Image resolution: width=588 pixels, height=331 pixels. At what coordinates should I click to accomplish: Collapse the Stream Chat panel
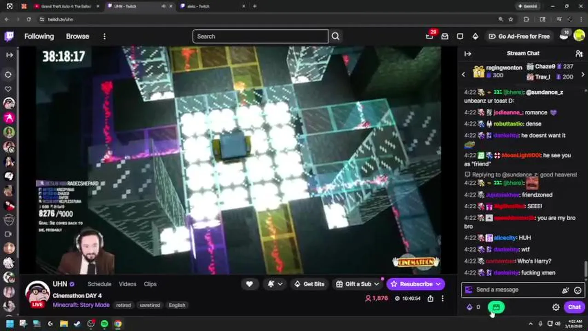coord(468,53)
